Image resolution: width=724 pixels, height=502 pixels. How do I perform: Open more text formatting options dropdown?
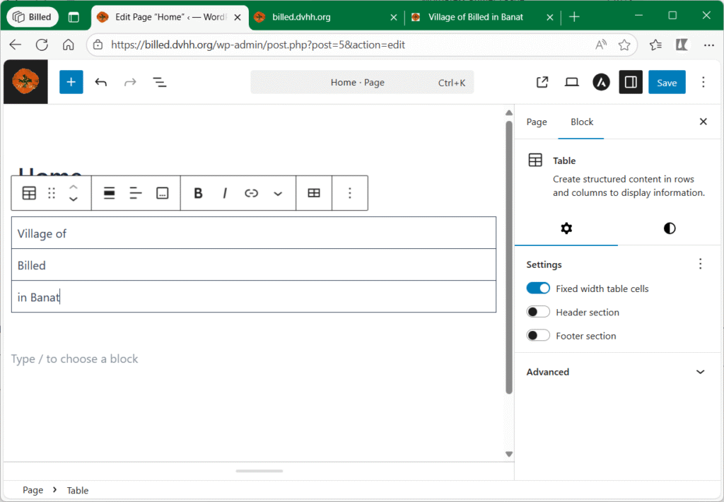[x=278, y=193]
